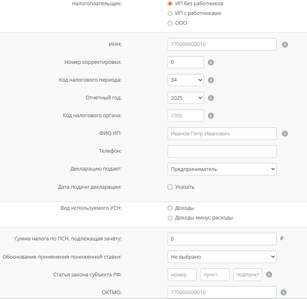Choose Доходы минус расходы option
This screenshot has height=299, width=307.
[x=170, y=218]
